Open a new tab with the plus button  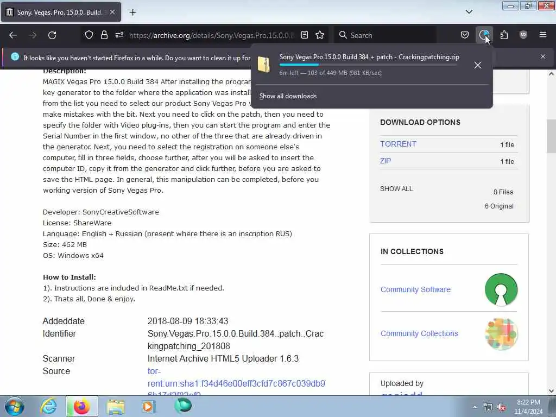(x=132, y=12)
